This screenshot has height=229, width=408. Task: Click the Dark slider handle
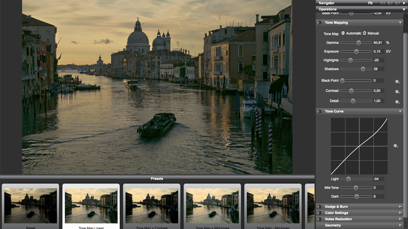pos(357,197)
